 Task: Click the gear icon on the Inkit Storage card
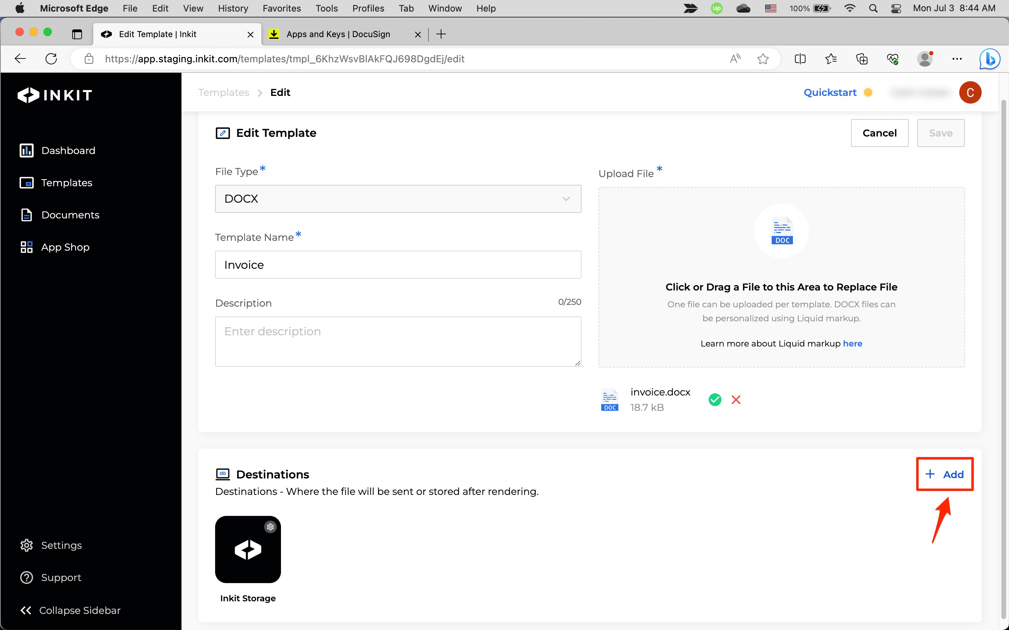click(x=270, y=526)
